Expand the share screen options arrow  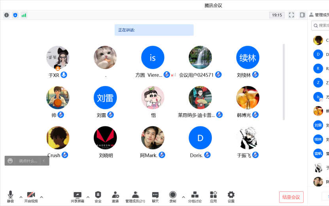88,197
